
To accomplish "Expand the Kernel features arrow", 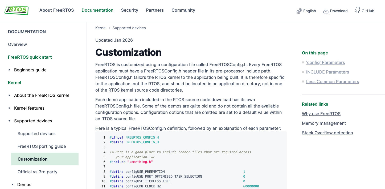I will point(9,108).
